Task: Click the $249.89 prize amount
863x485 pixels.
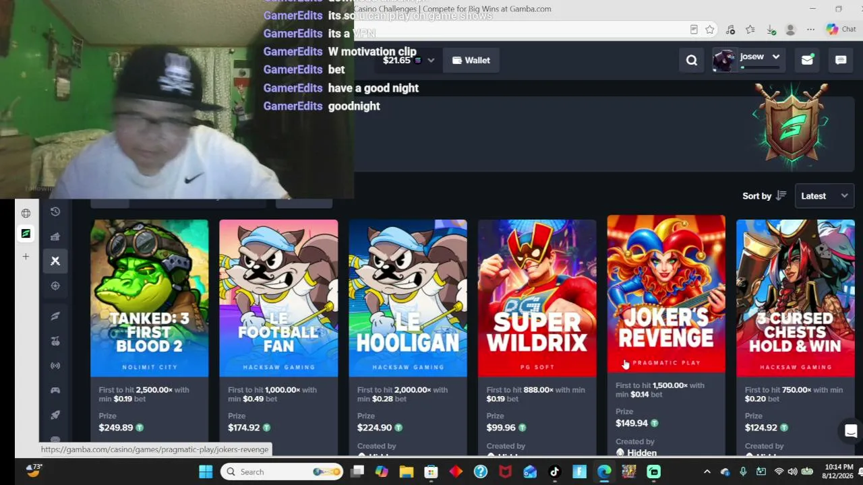Action: coord(116,428)
